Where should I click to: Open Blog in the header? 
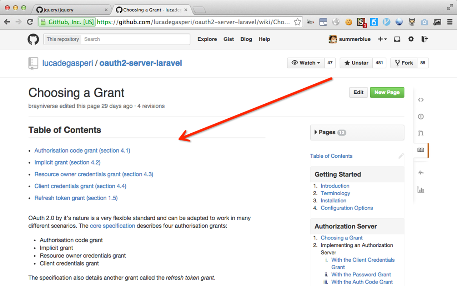246,39
